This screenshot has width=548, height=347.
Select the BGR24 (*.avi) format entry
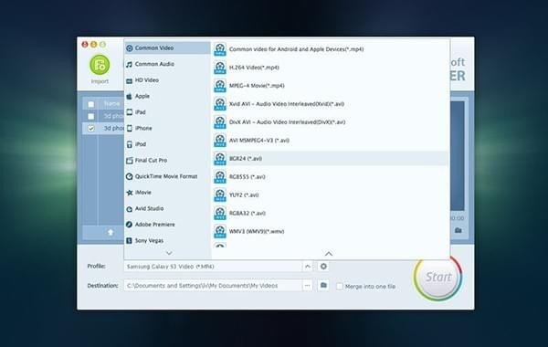point(331,158)
